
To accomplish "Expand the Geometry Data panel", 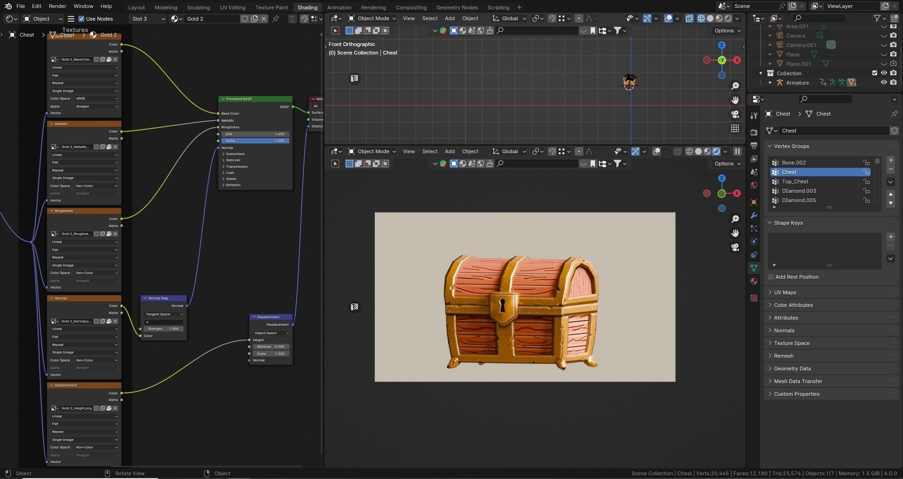I will click(831, 369).
